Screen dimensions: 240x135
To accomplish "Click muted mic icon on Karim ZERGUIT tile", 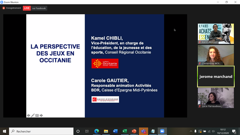I will [200, 42].
